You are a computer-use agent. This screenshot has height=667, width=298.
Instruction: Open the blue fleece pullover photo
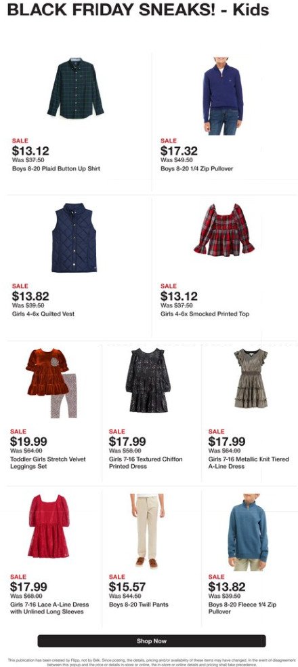tap(248, 532)
